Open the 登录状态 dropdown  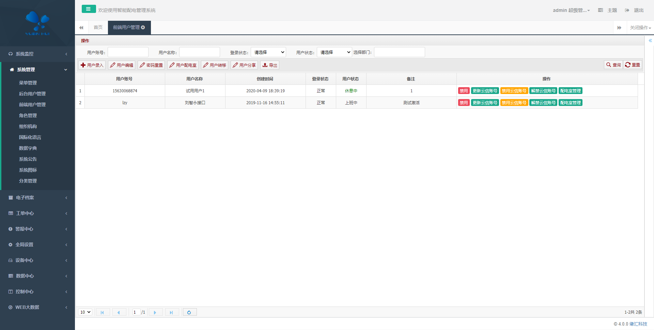pyautogui.click(x=268, y=52)
